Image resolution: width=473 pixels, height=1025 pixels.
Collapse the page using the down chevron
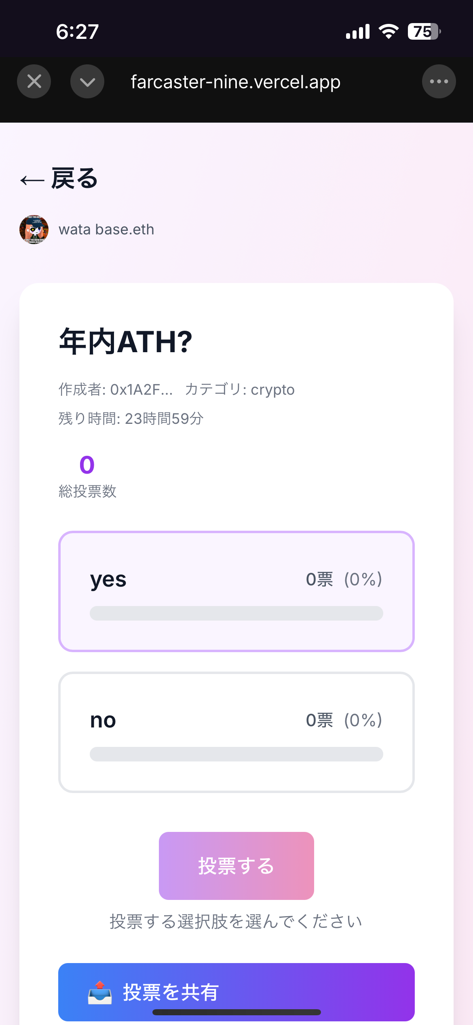point(87,81)
